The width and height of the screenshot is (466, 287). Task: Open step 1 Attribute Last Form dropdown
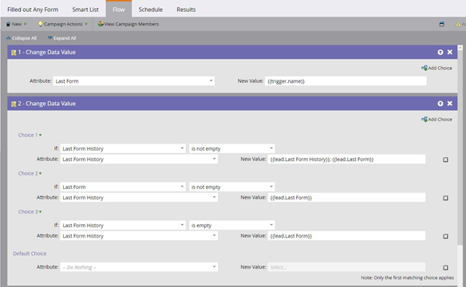[x=134, y=81]
